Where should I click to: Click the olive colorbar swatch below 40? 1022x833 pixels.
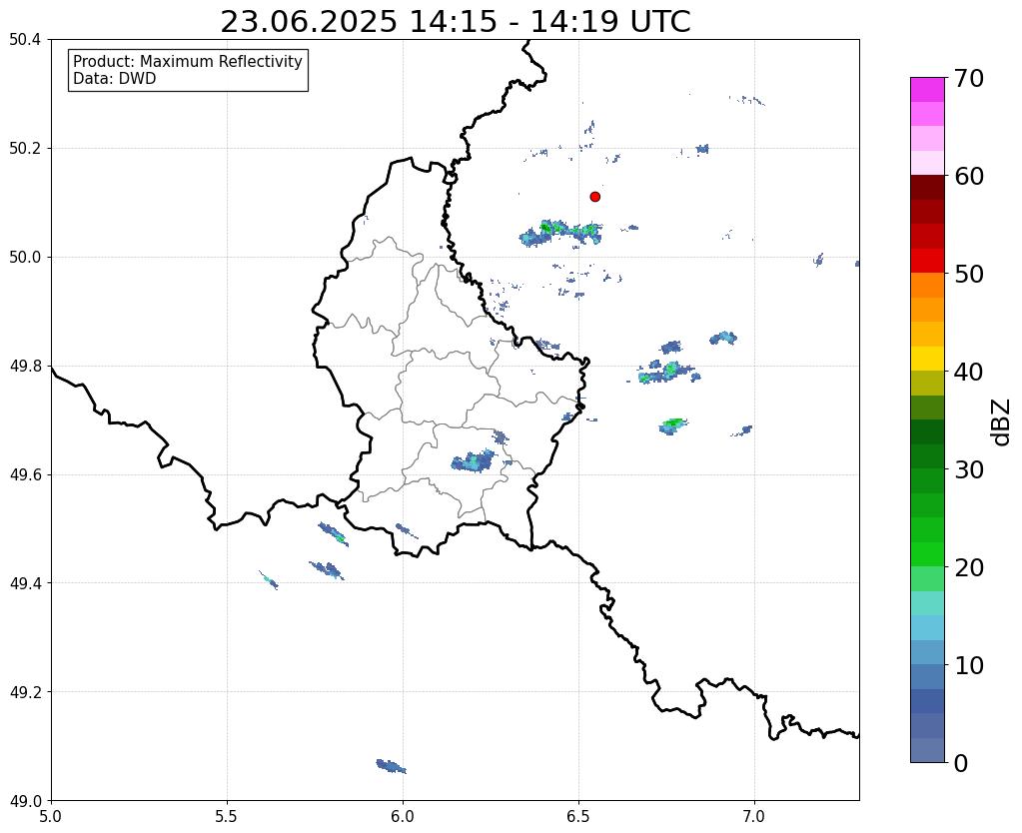[927, 384]
